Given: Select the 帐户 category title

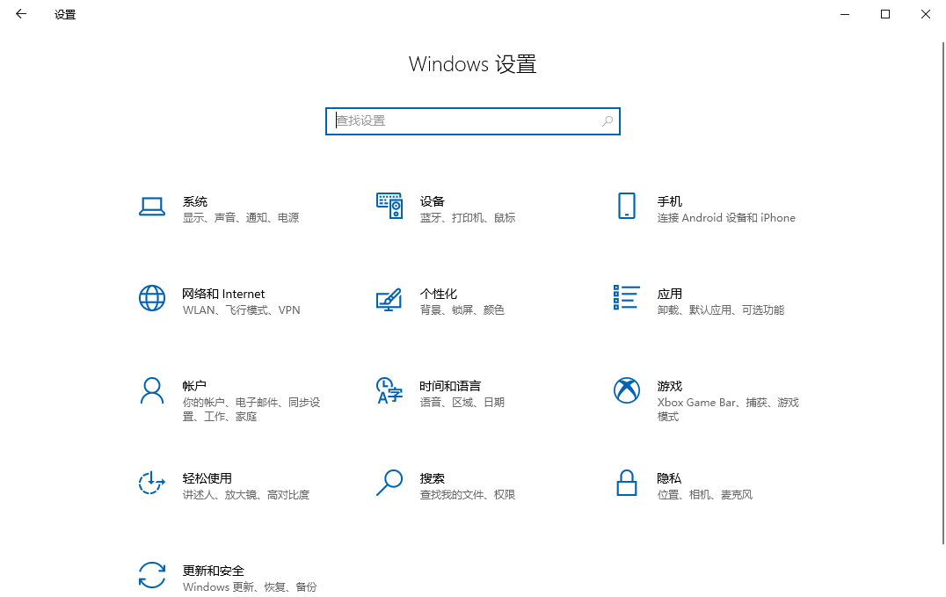Looking at the screenshot, I should point(195,386).
